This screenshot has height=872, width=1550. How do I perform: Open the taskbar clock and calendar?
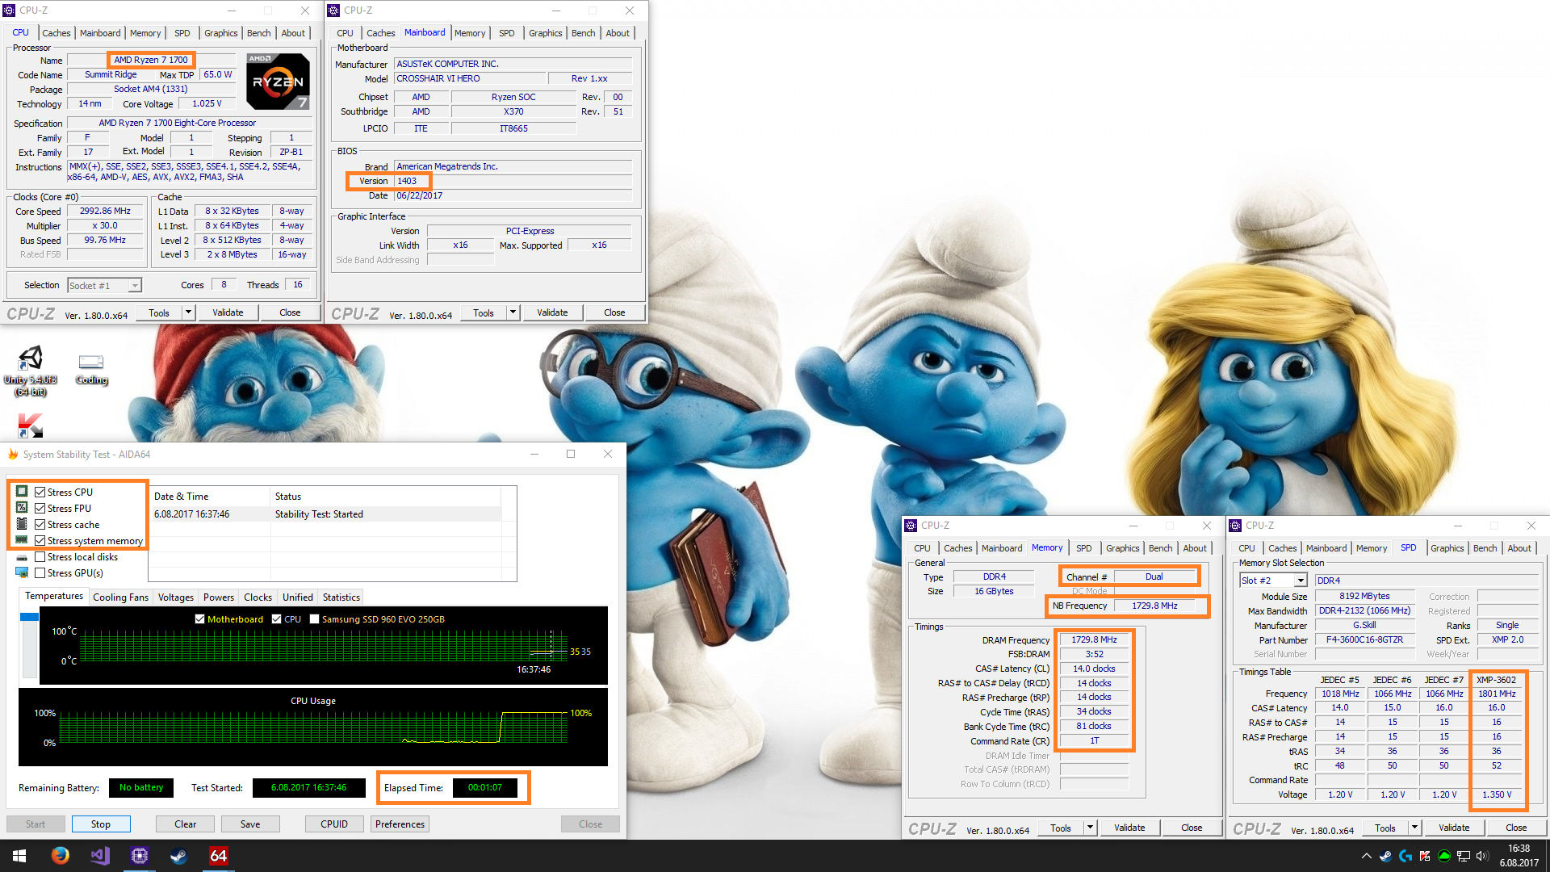point(1519,856)
